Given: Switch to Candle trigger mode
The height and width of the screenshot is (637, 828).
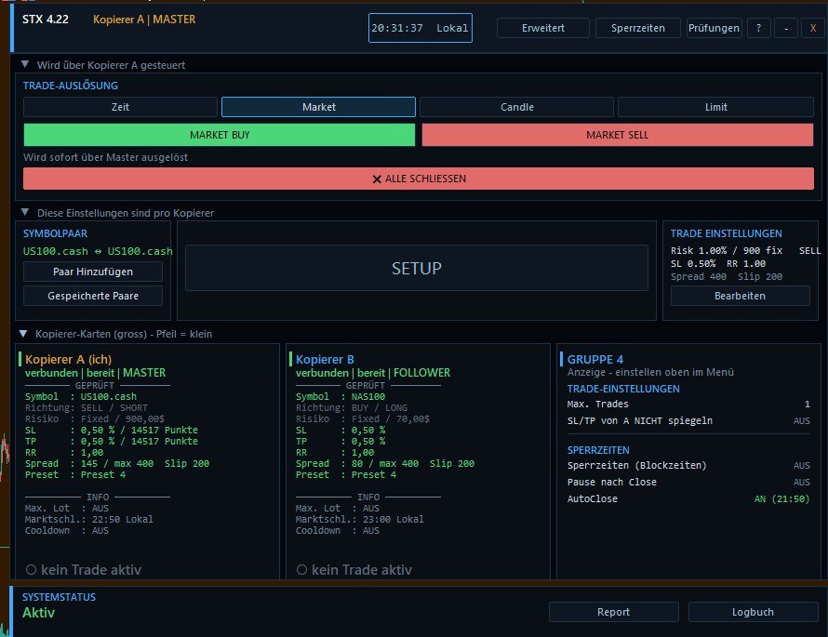Looking at the screenshot, I should coord(516,107).
